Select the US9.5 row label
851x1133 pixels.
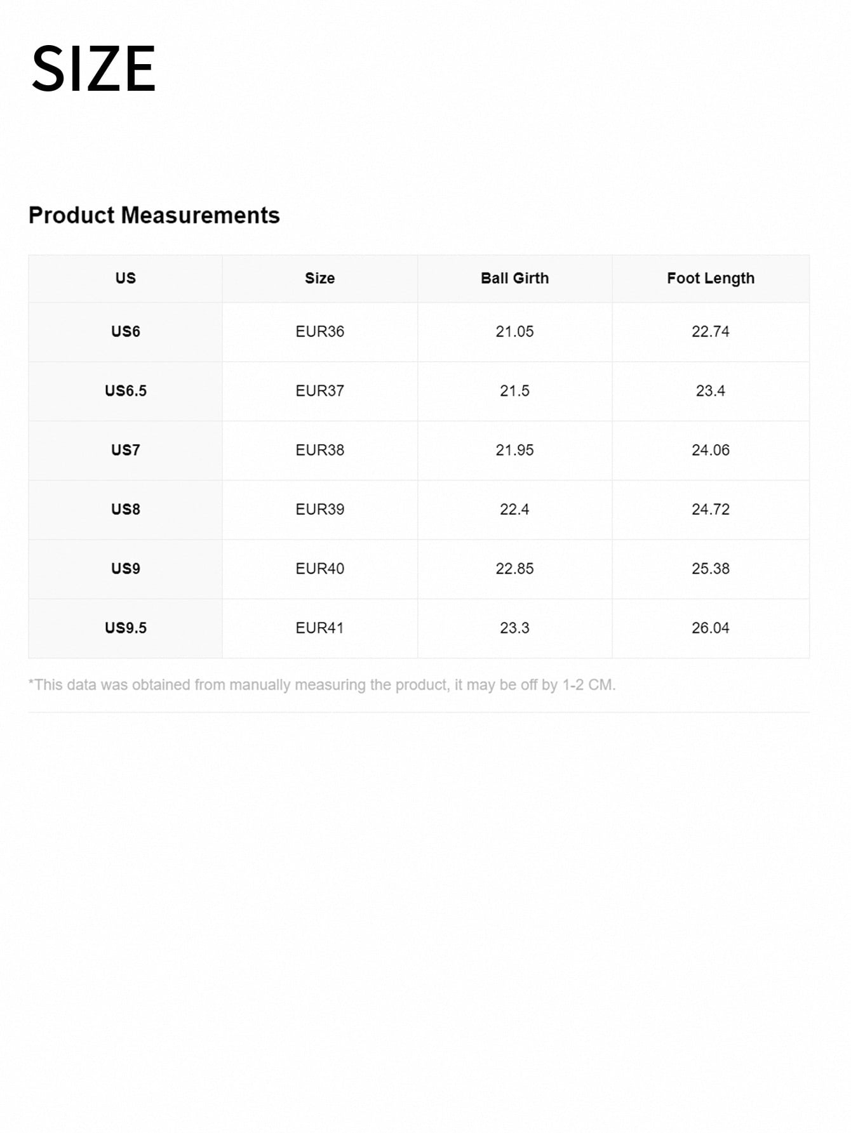pyautogui.click(x=126, y=628)
